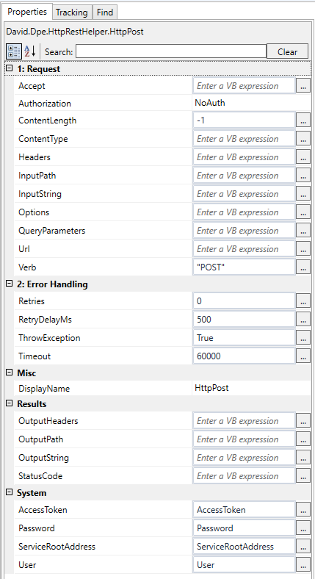Open expression editor ellipsis for Headers

coord(303,157)
